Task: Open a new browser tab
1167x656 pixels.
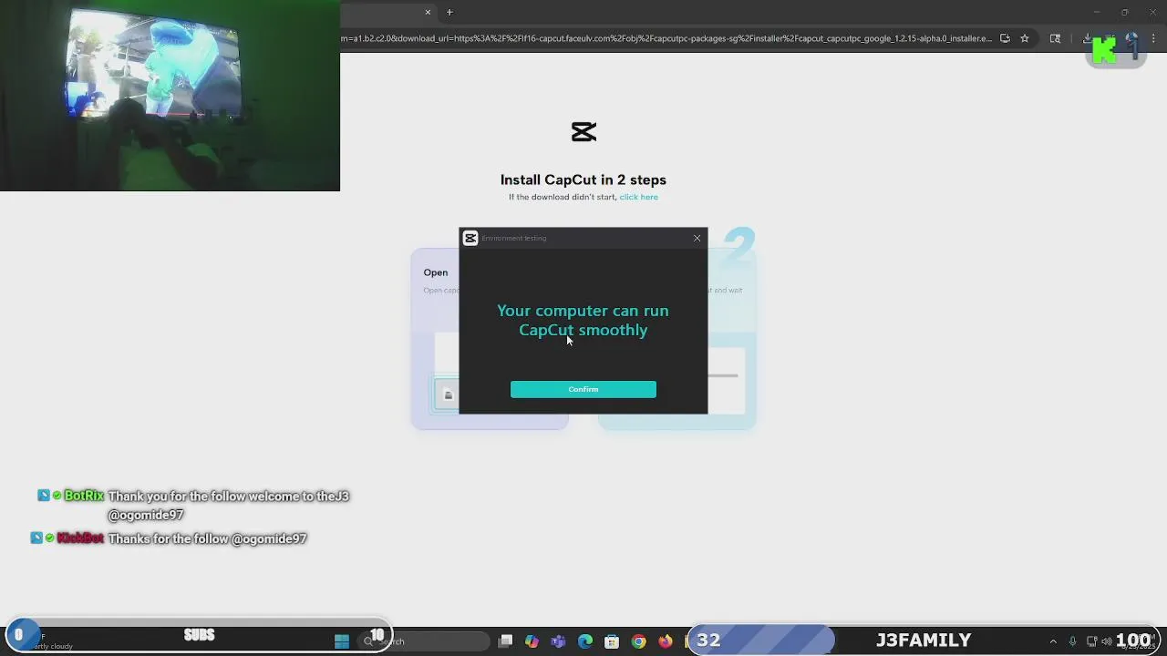Action: [449, 12]
